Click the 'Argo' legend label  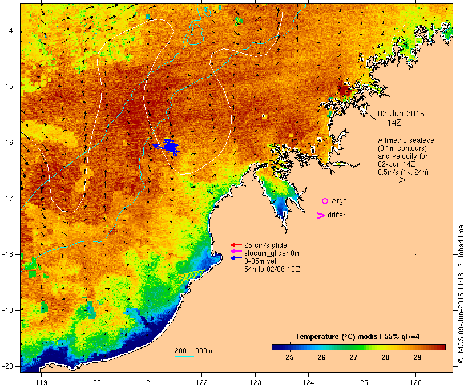pyautogui.click(x=340, y=201)
